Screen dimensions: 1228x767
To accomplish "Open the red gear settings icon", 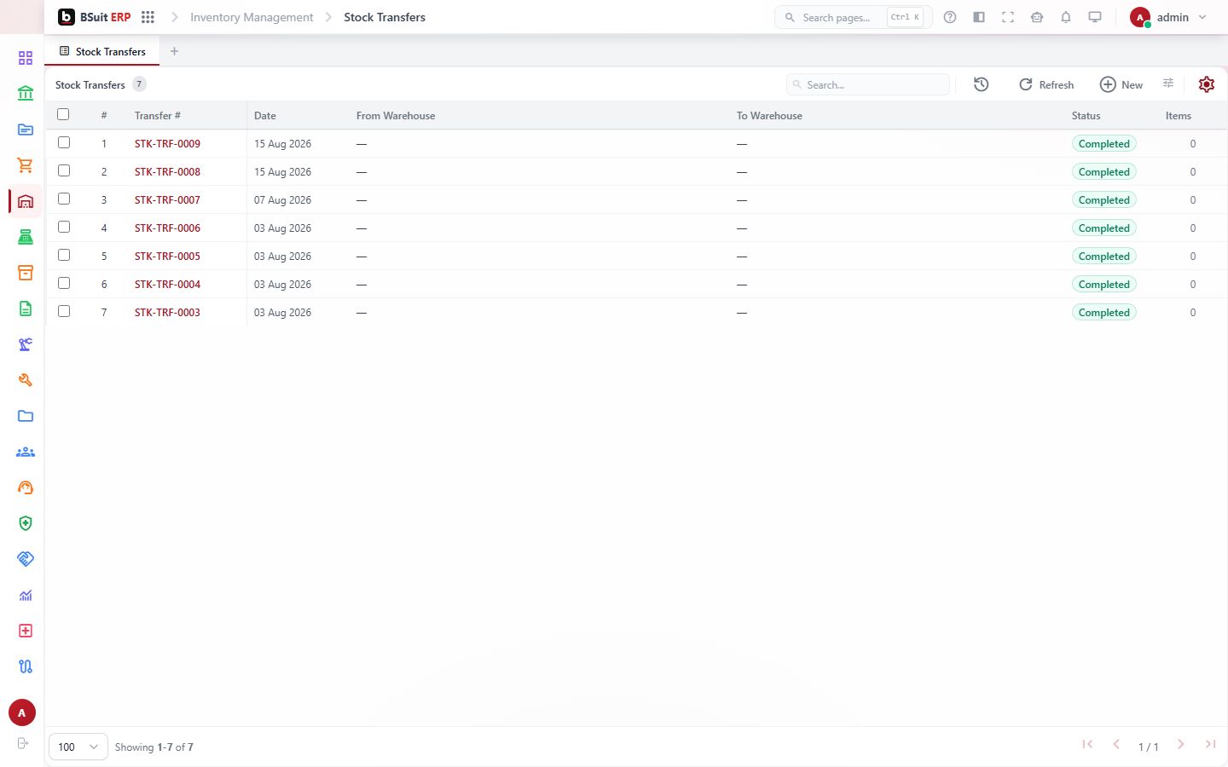I will 1207,84.
